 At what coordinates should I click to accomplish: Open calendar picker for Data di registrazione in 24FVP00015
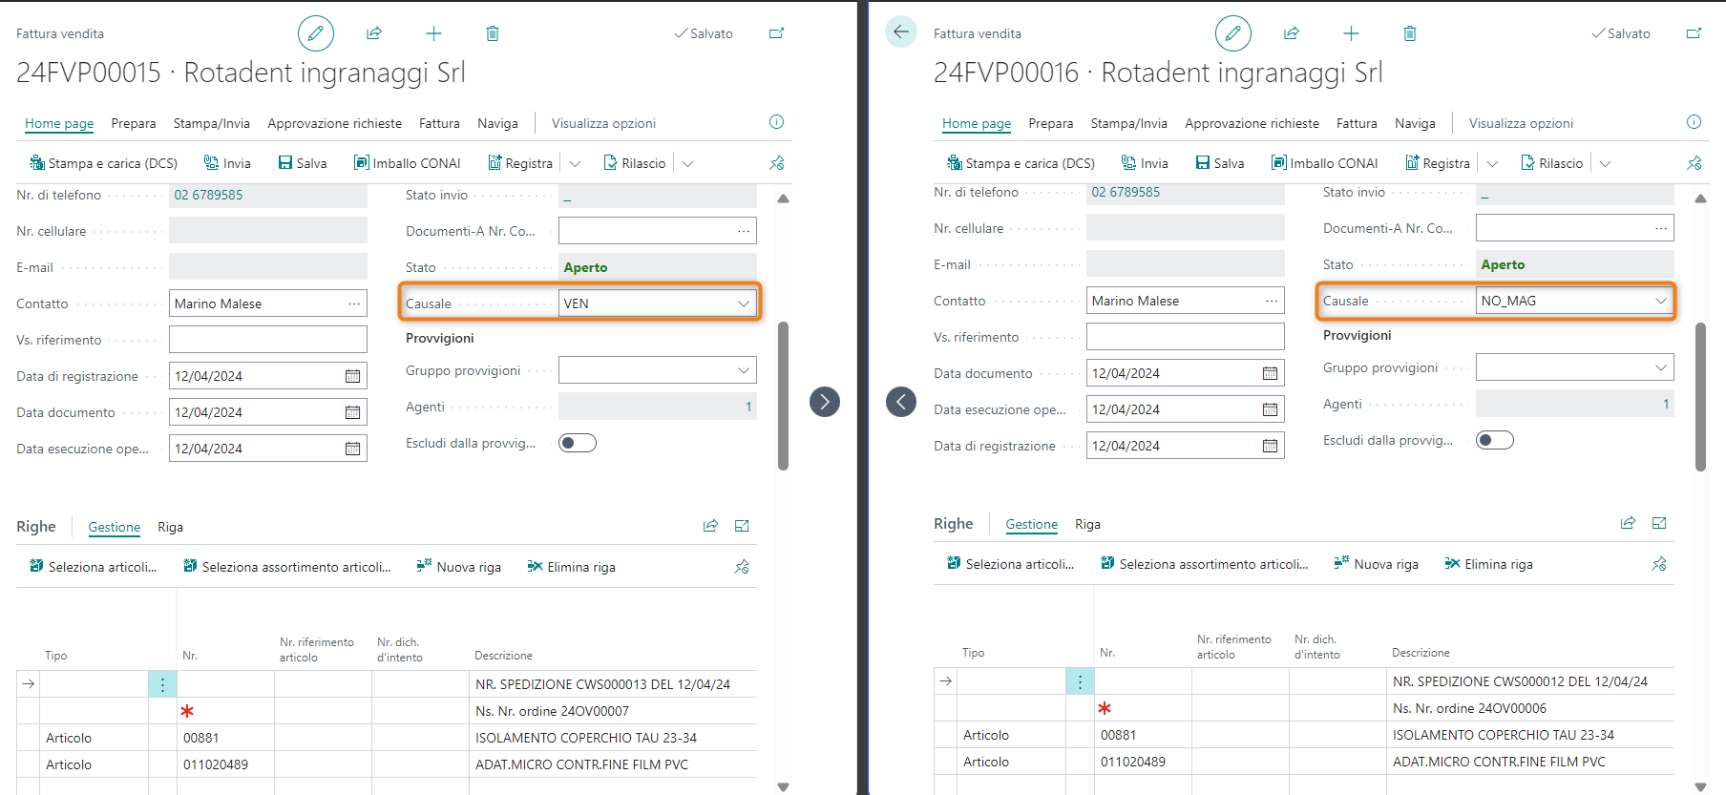click(352, 376)
